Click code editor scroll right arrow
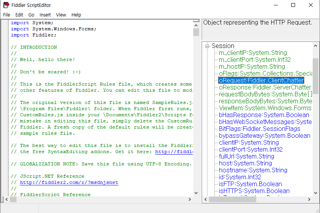 coord(190,199)
